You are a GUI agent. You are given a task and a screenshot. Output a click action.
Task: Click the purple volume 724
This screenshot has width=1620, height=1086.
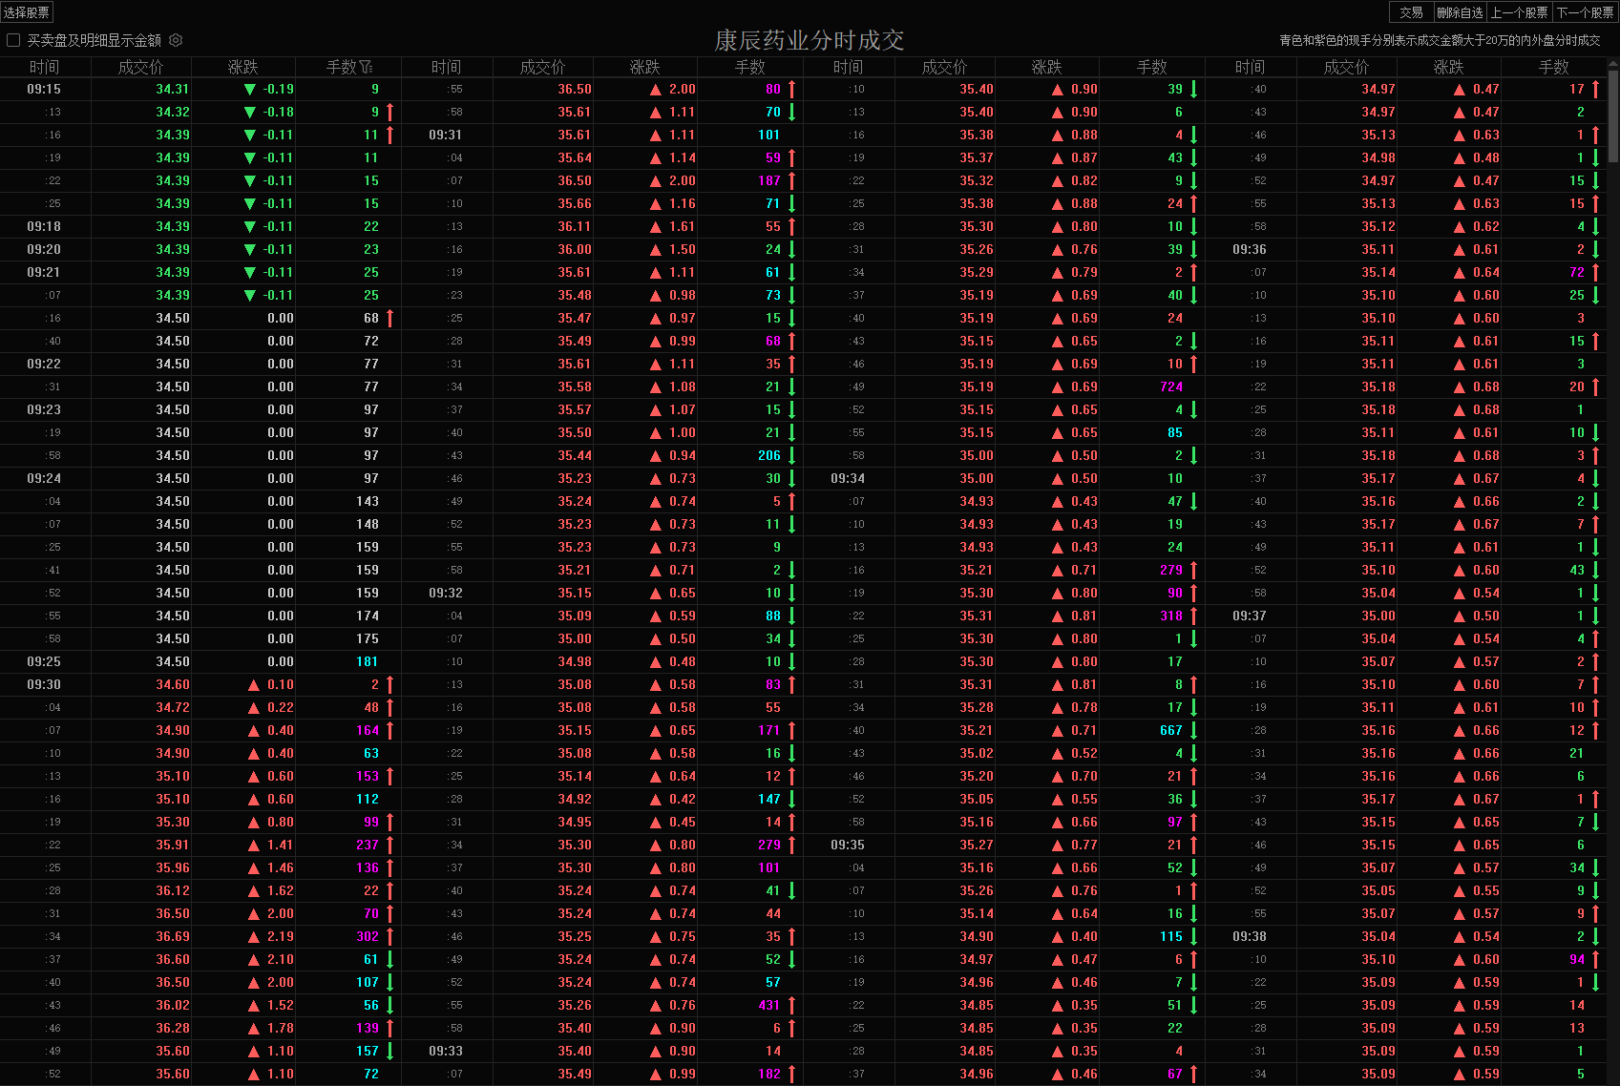(x=1171, y=386)
